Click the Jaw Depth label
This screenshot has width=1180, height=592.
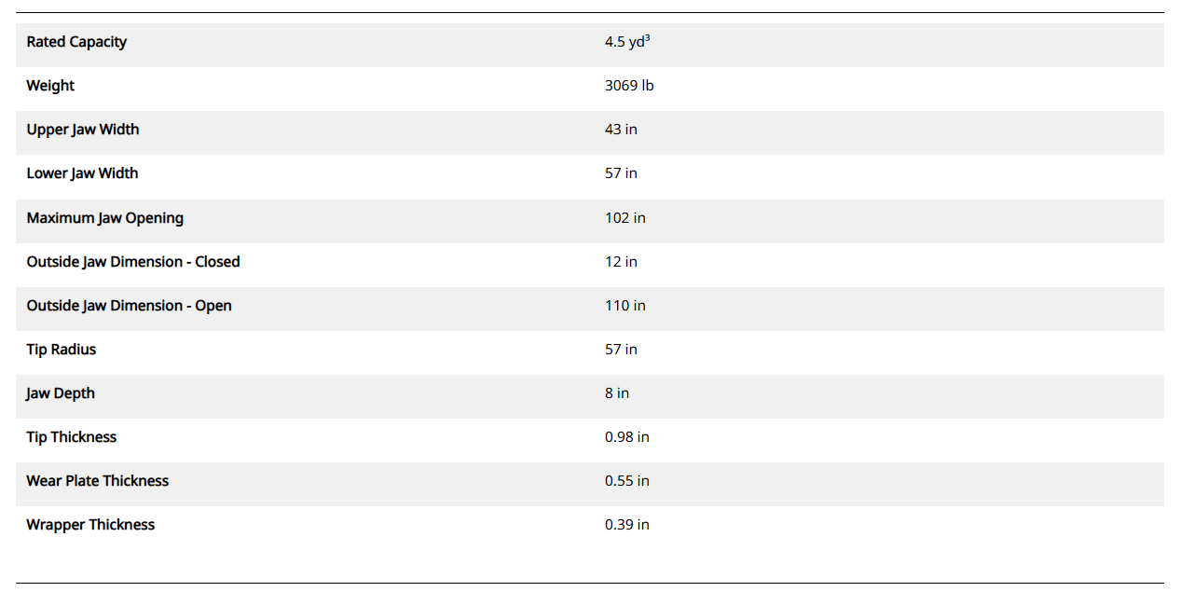point(61,393)
